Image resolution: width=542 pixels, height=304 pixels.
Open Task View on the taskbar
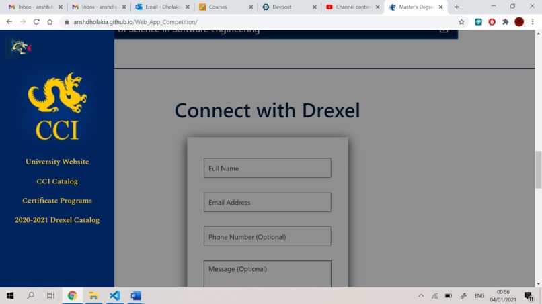click(51, 295)
